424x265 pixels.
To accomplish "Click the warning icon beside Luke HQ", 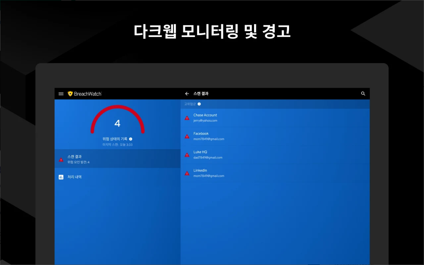I will 187,155.
